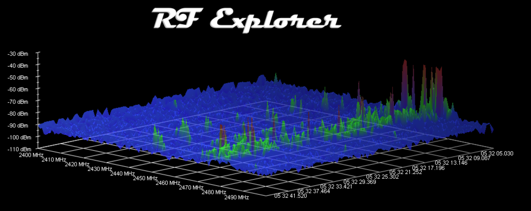The width and height of the screenshot is (531, 211).
Task: Click the 2480 MHz frequency label
Action: point(214,192)
